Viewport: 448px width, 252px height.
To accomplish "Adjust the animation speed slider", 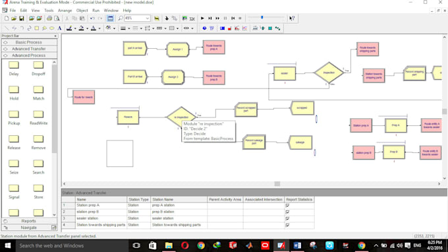I will pos(262,18).
